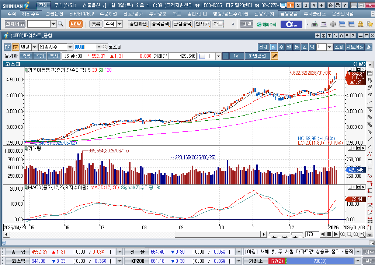Screen dimensions: 375x265
Task: Click the 해외주식 globe logo
Action: (x=267, y=24)
